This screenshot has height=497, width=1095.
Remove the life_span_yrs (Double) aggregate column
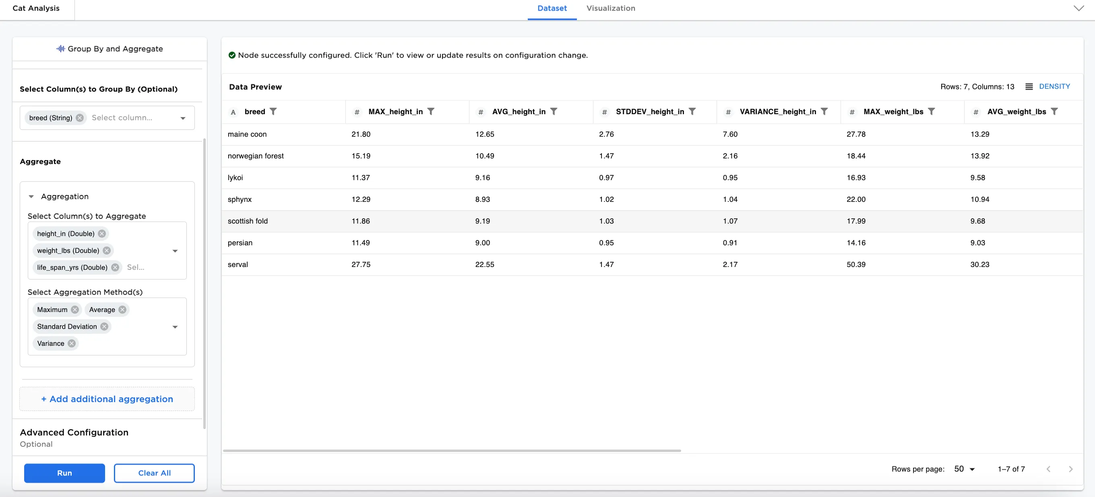point(114,267)
